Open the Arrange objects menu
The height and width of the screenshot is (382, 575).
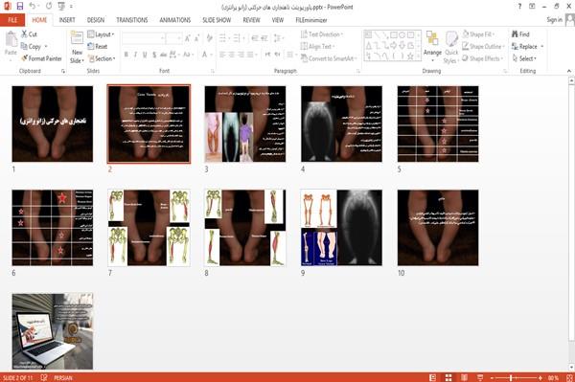(432, 47)
